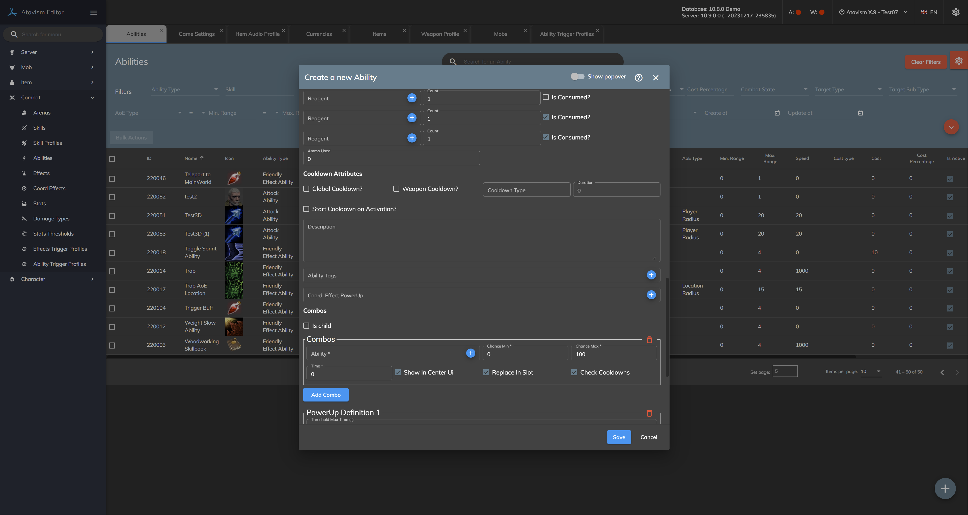The image size is (968, 515).
Task: Delete PowerUp Definition 1 with trash icon
Action: coord(649,413)
